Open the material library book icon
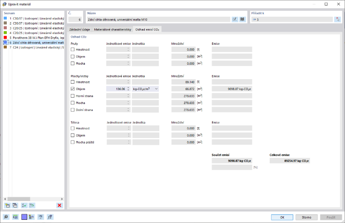The image size is (345, 223). tap(242, 19)
